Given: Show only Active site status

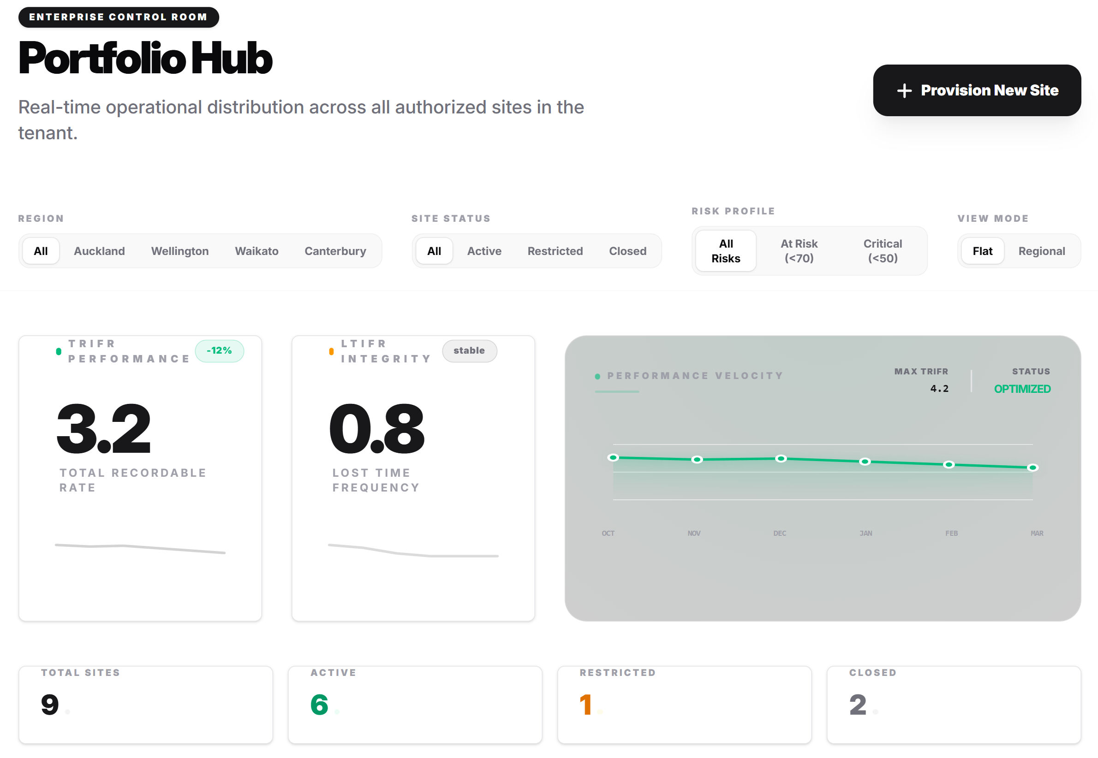Looking at the screenshot, I should (483, 251).
